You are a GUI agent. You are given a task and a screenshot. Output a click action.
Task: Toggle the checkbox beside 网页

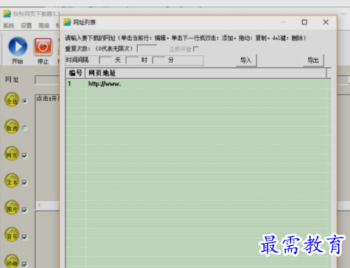click(x=24, y=155)
